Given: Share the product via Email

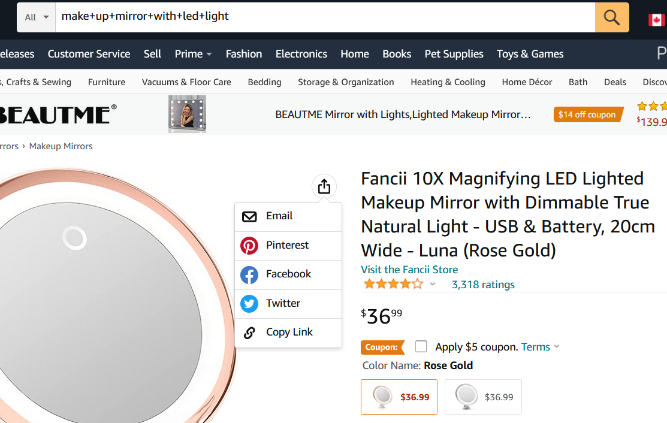Looking at the screenshot, I should (279, 216).
